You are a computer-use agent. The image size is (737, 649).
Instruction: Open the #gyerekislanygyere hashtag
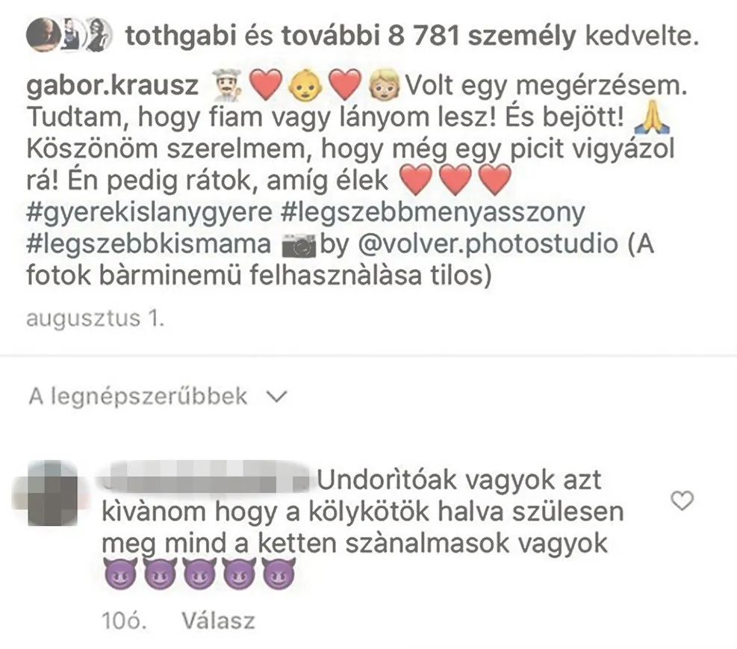pos(149,212)
